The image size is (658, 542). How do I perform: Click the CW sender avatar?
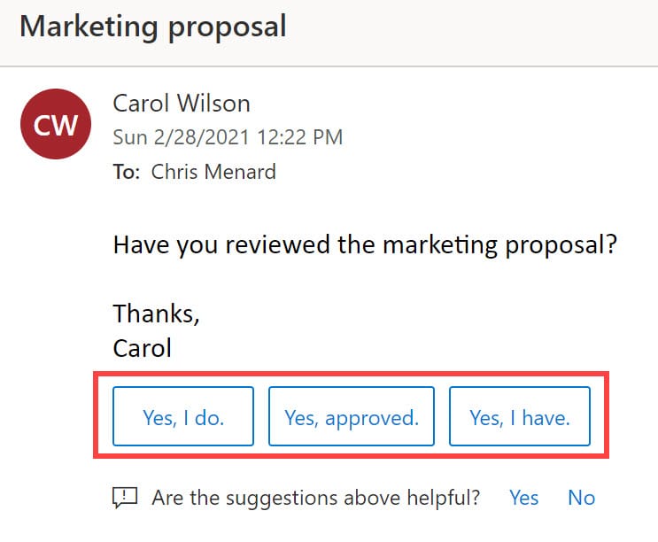coord(56,123)
